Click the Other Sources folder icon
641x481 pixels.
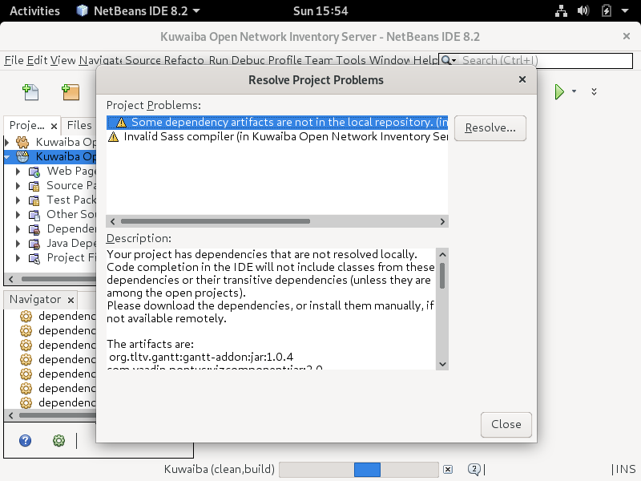tap(34, 215)
